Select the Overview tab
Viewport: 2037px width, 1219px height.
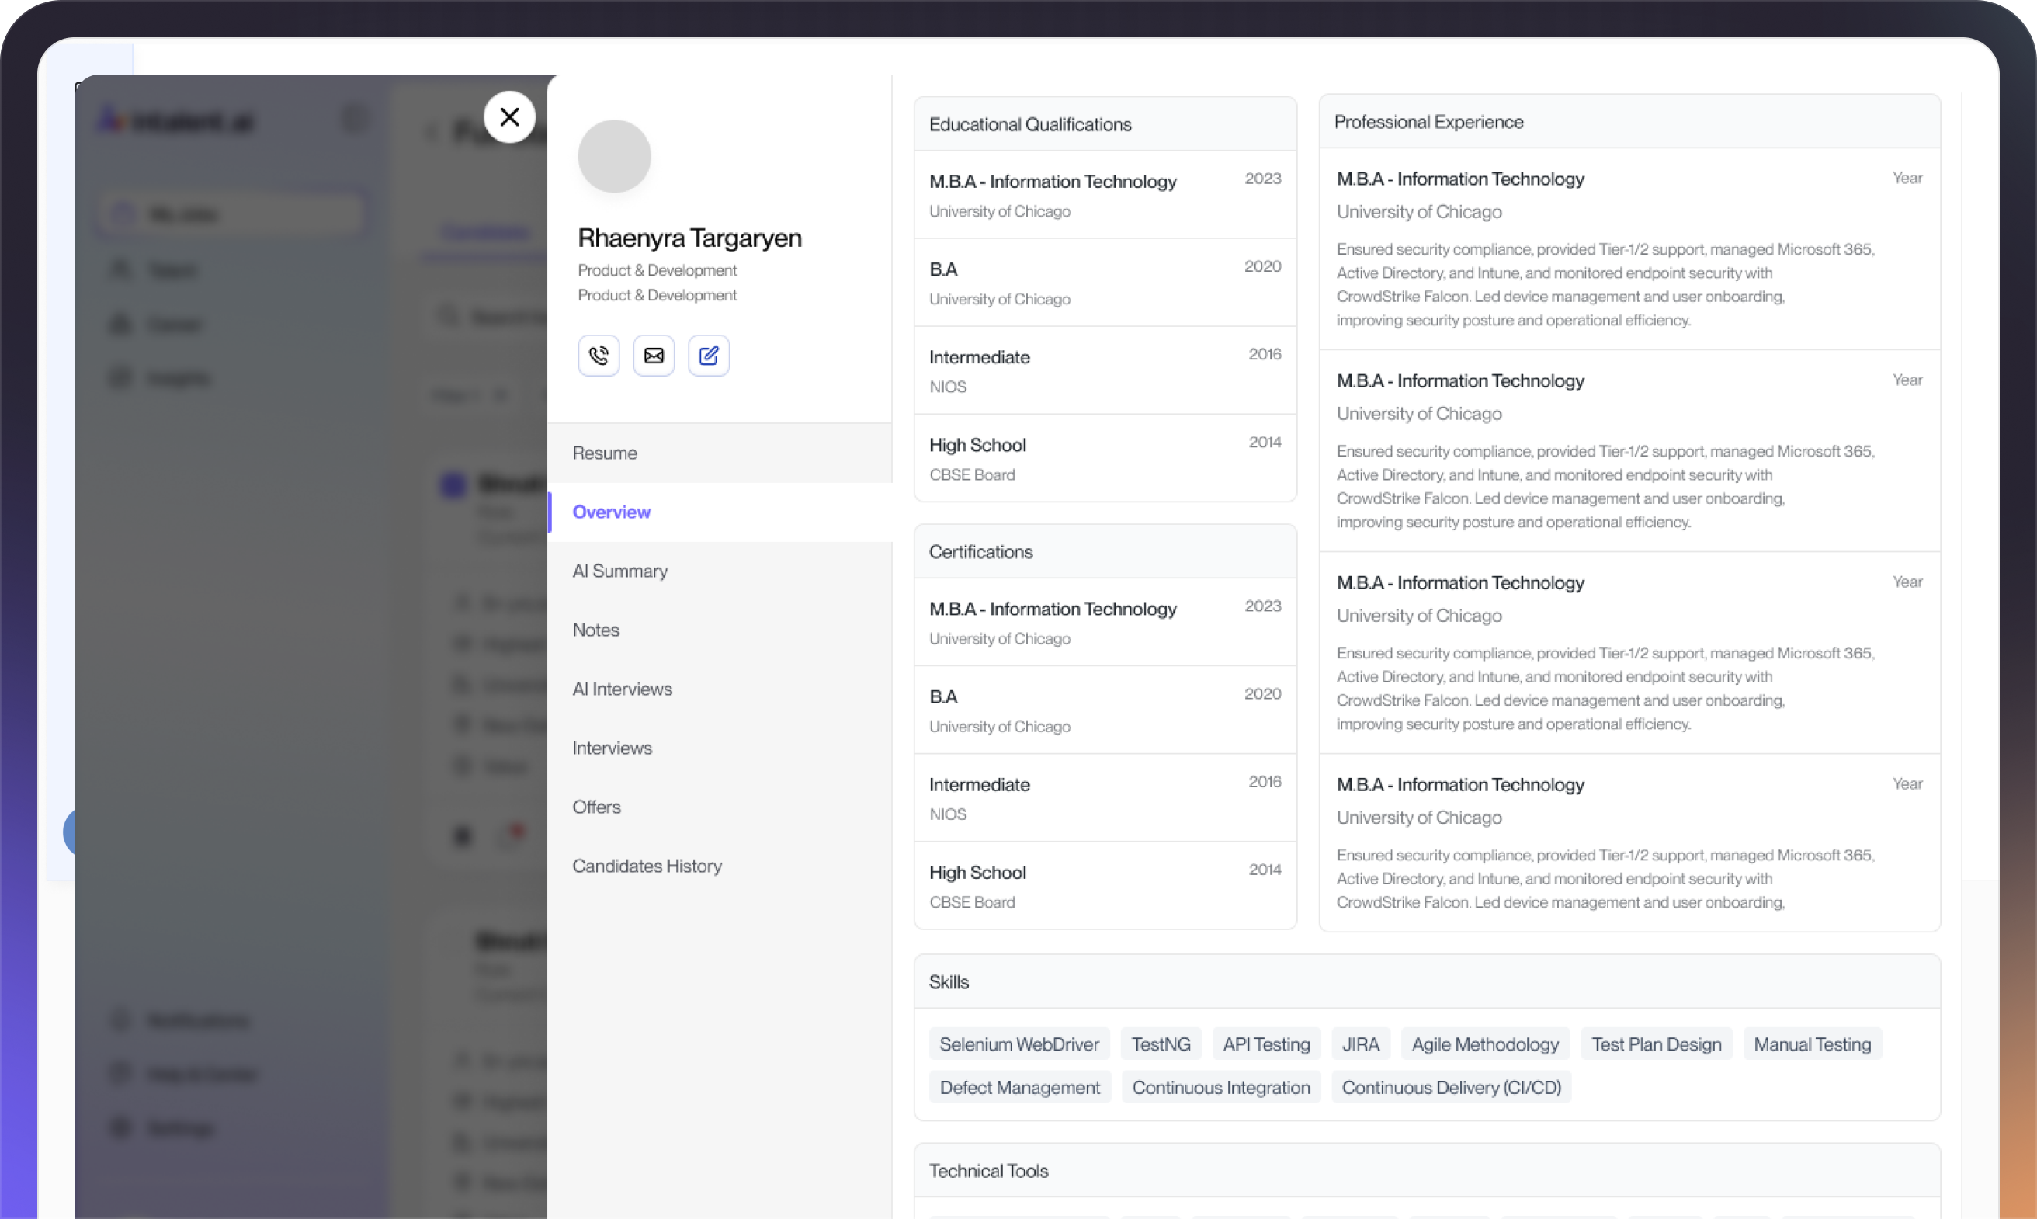612,512
